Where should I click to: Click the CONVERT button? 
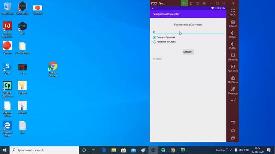pyautogui.click(x=188, y=52)
